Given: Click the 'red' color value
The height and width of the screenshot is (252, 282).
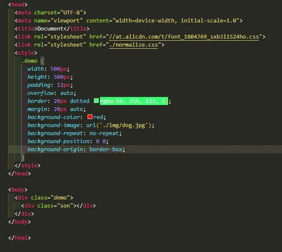Looking at the screenshot, I should pos(98,117).
